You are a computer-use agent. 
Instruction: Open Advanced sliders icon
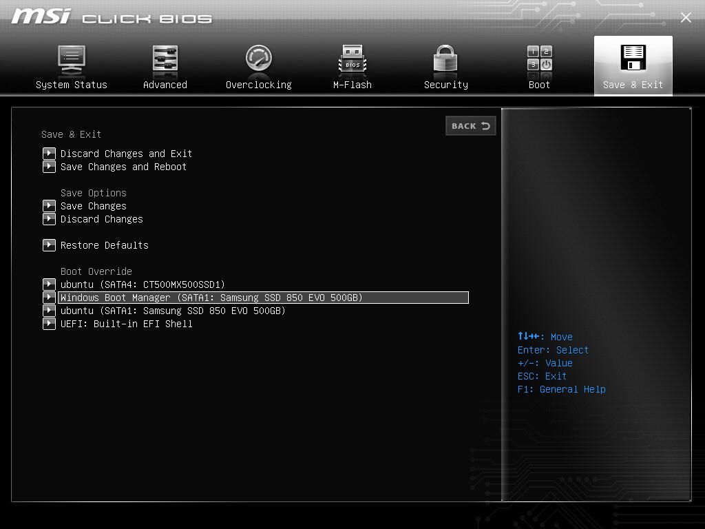[165, 59]
